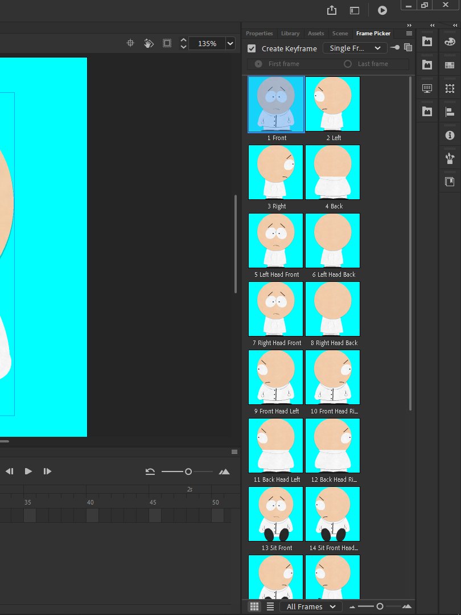Pick the 11 Back Head Left thumbnail

[x=275, y=445]
